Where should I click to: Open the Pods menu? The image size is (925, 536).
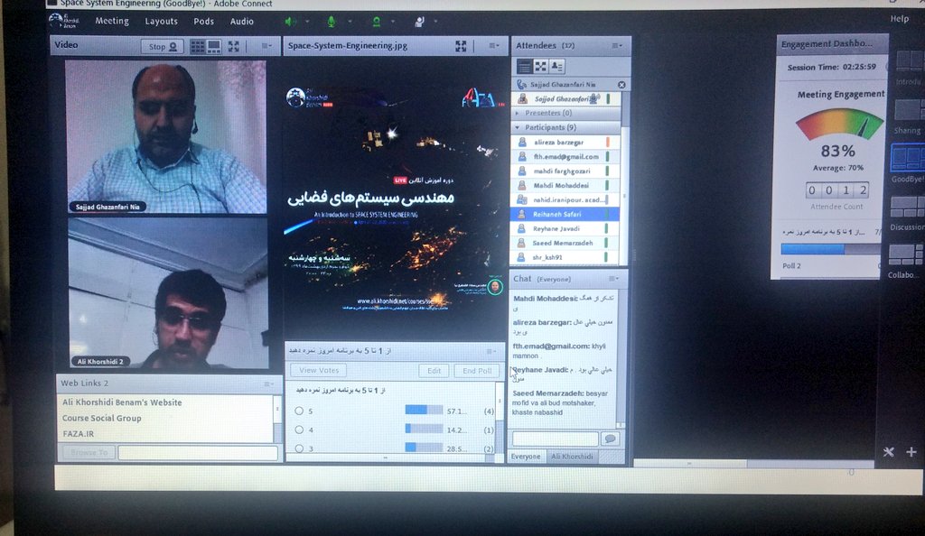click(203, 21)
